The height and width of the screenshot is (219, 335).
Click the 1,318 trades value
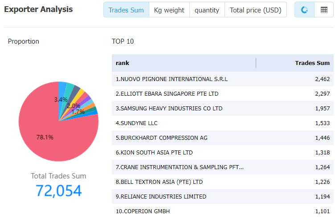pos(323,153)
